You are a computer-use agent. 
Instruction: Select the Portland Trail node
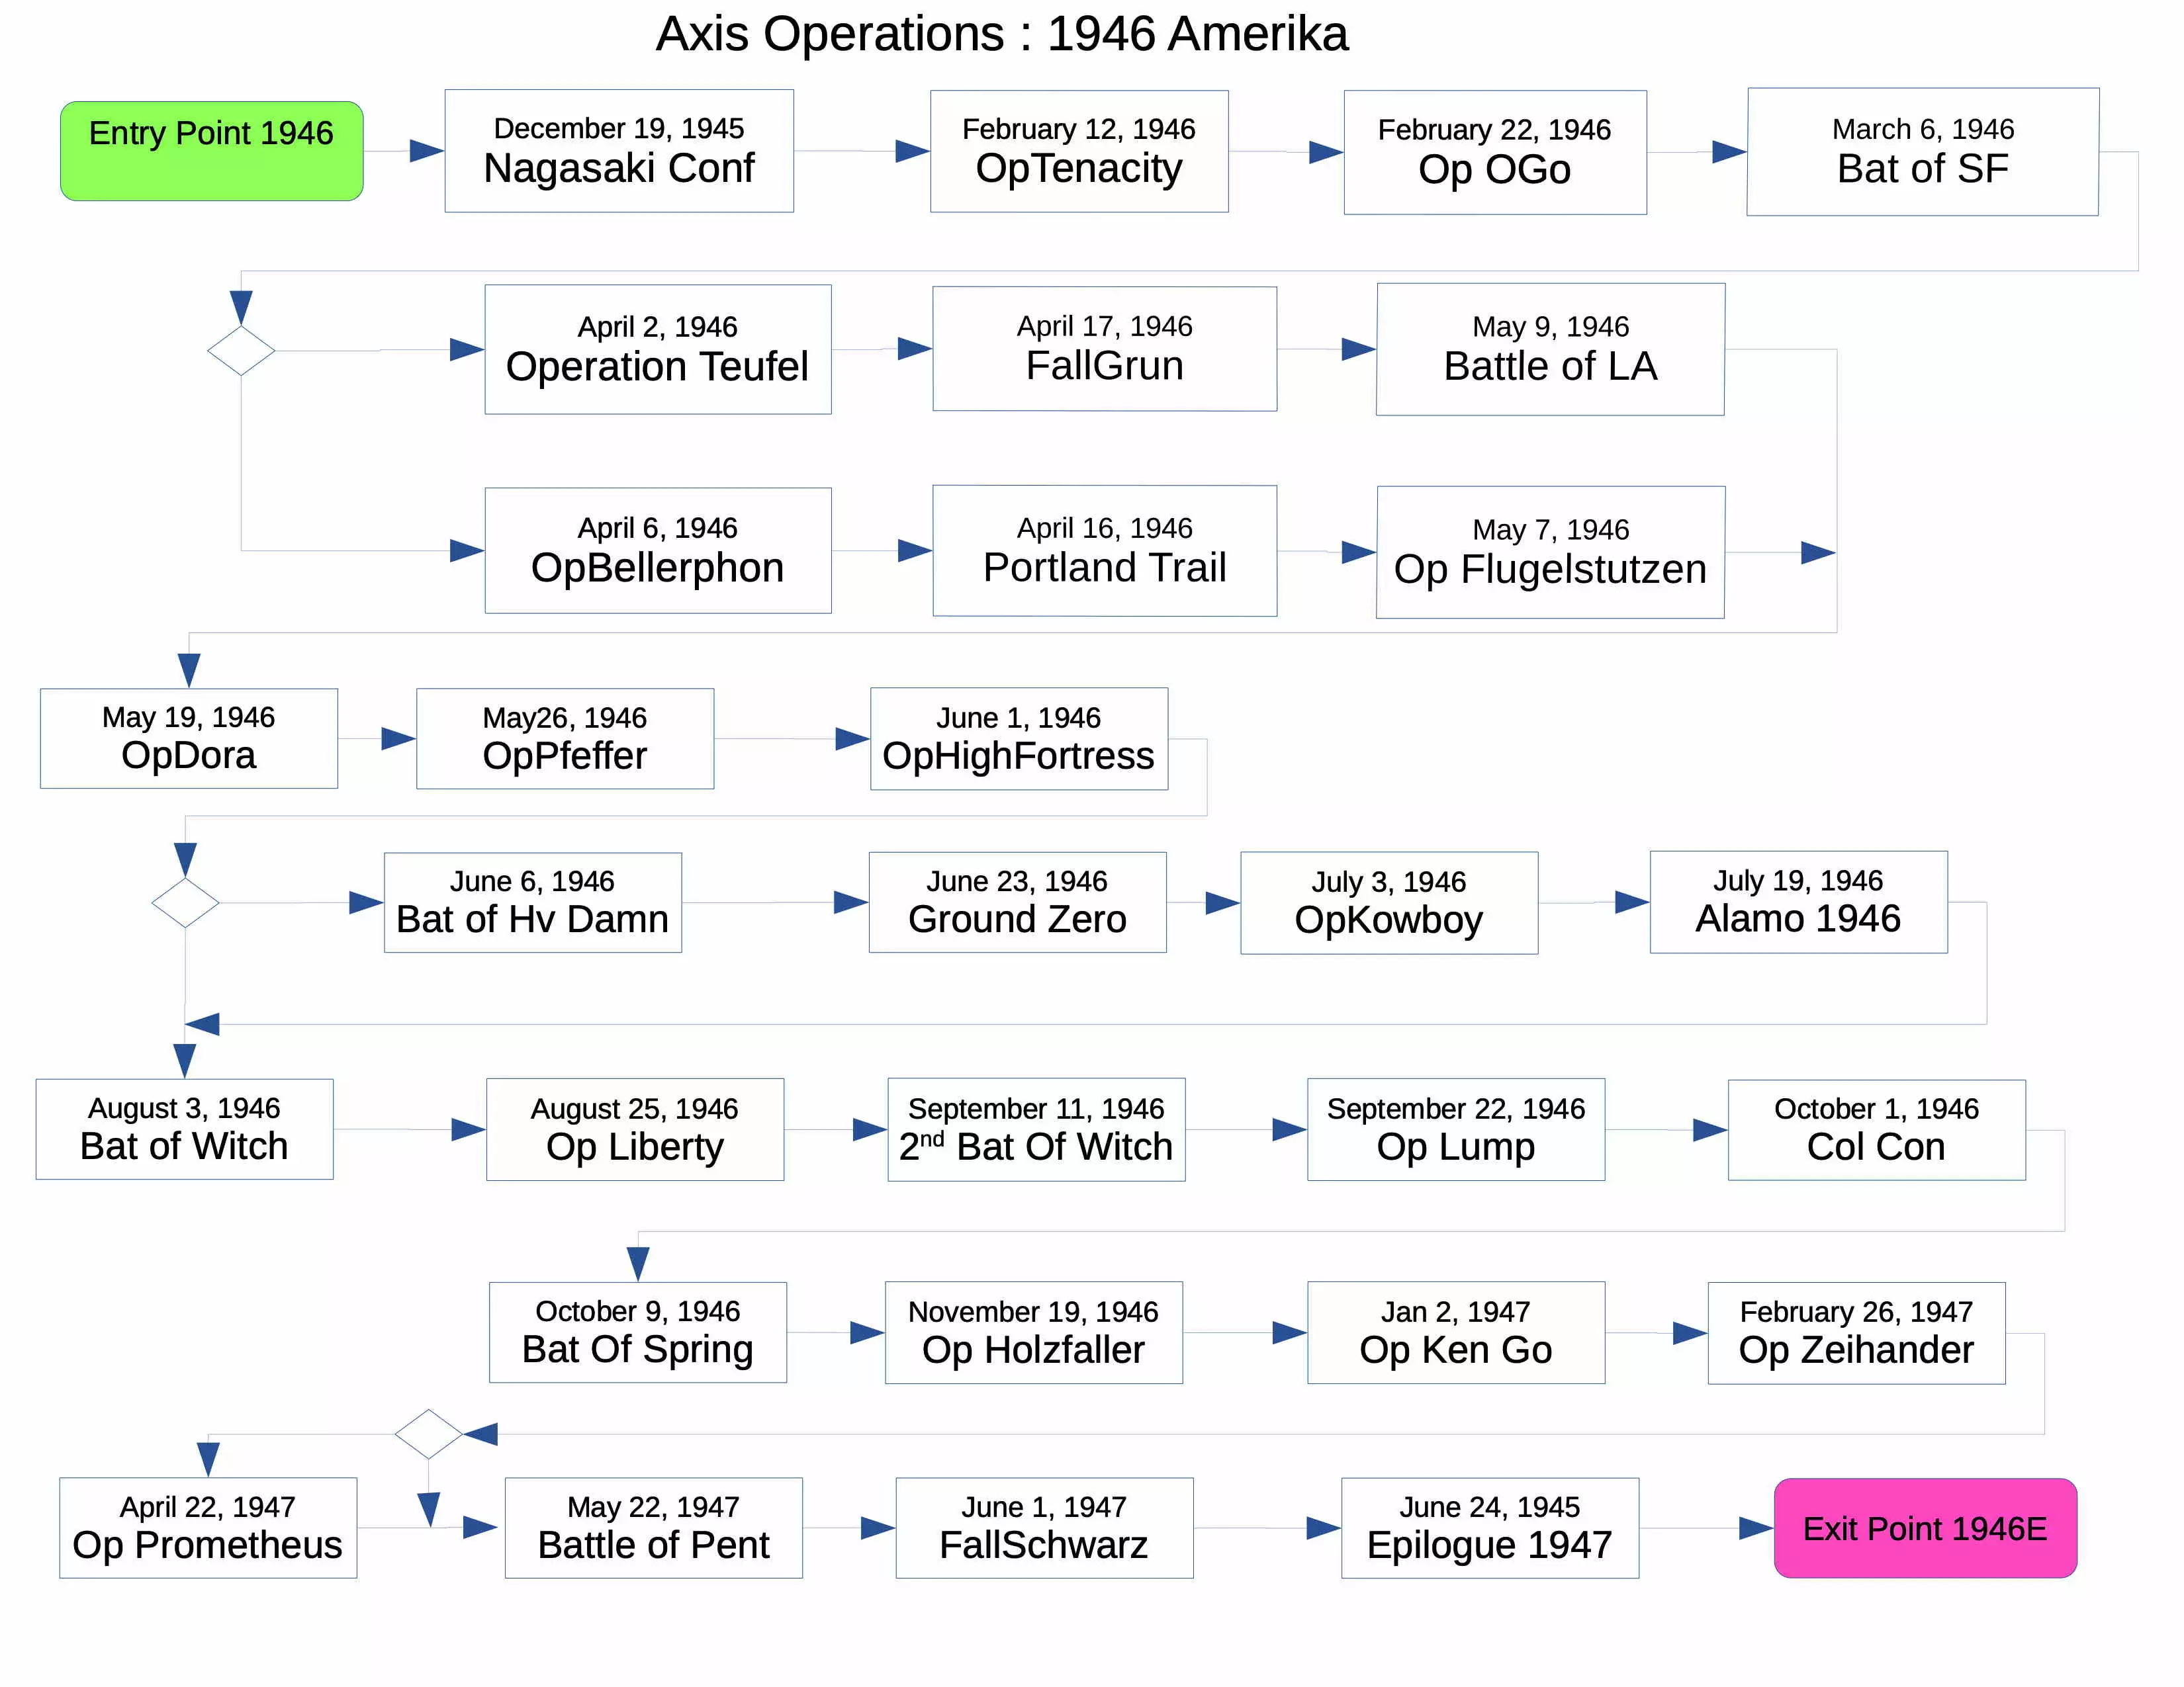[1104, 550]
